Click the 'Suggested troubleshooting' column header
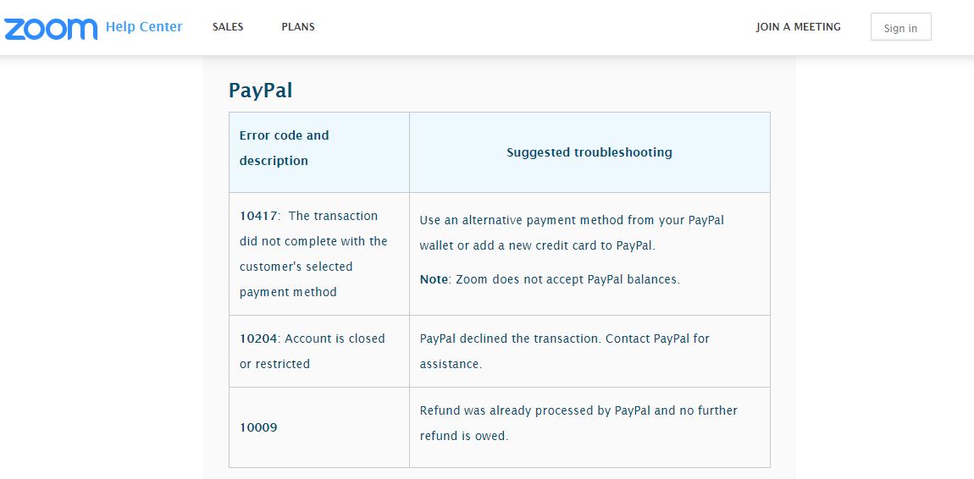Screen dimensions: 974x479 coord(589,152)
